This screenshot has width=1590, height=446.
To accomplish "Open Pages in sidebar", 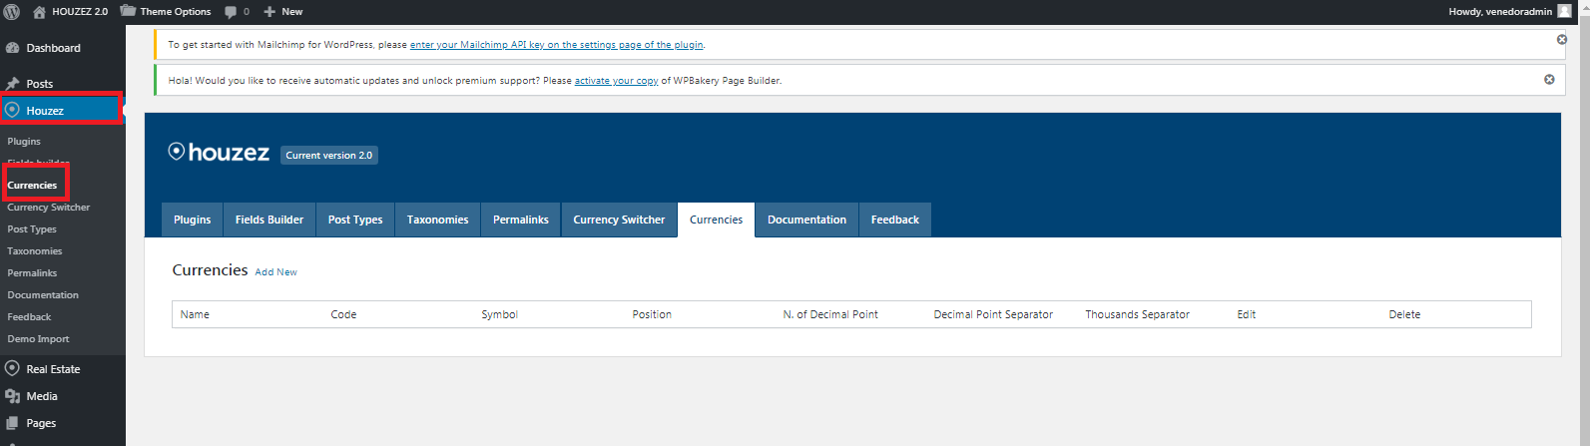I will pos(41,423).
